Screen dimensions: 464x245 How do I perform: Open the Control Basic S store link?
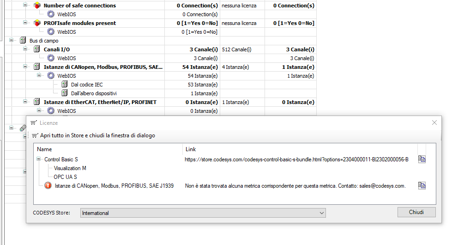coord(296,159)
